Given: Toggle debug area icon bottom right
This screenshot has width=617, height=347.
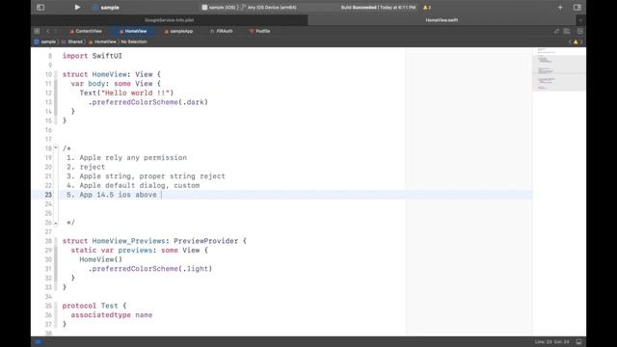Looking at the screenshot, I should (578, 342).
